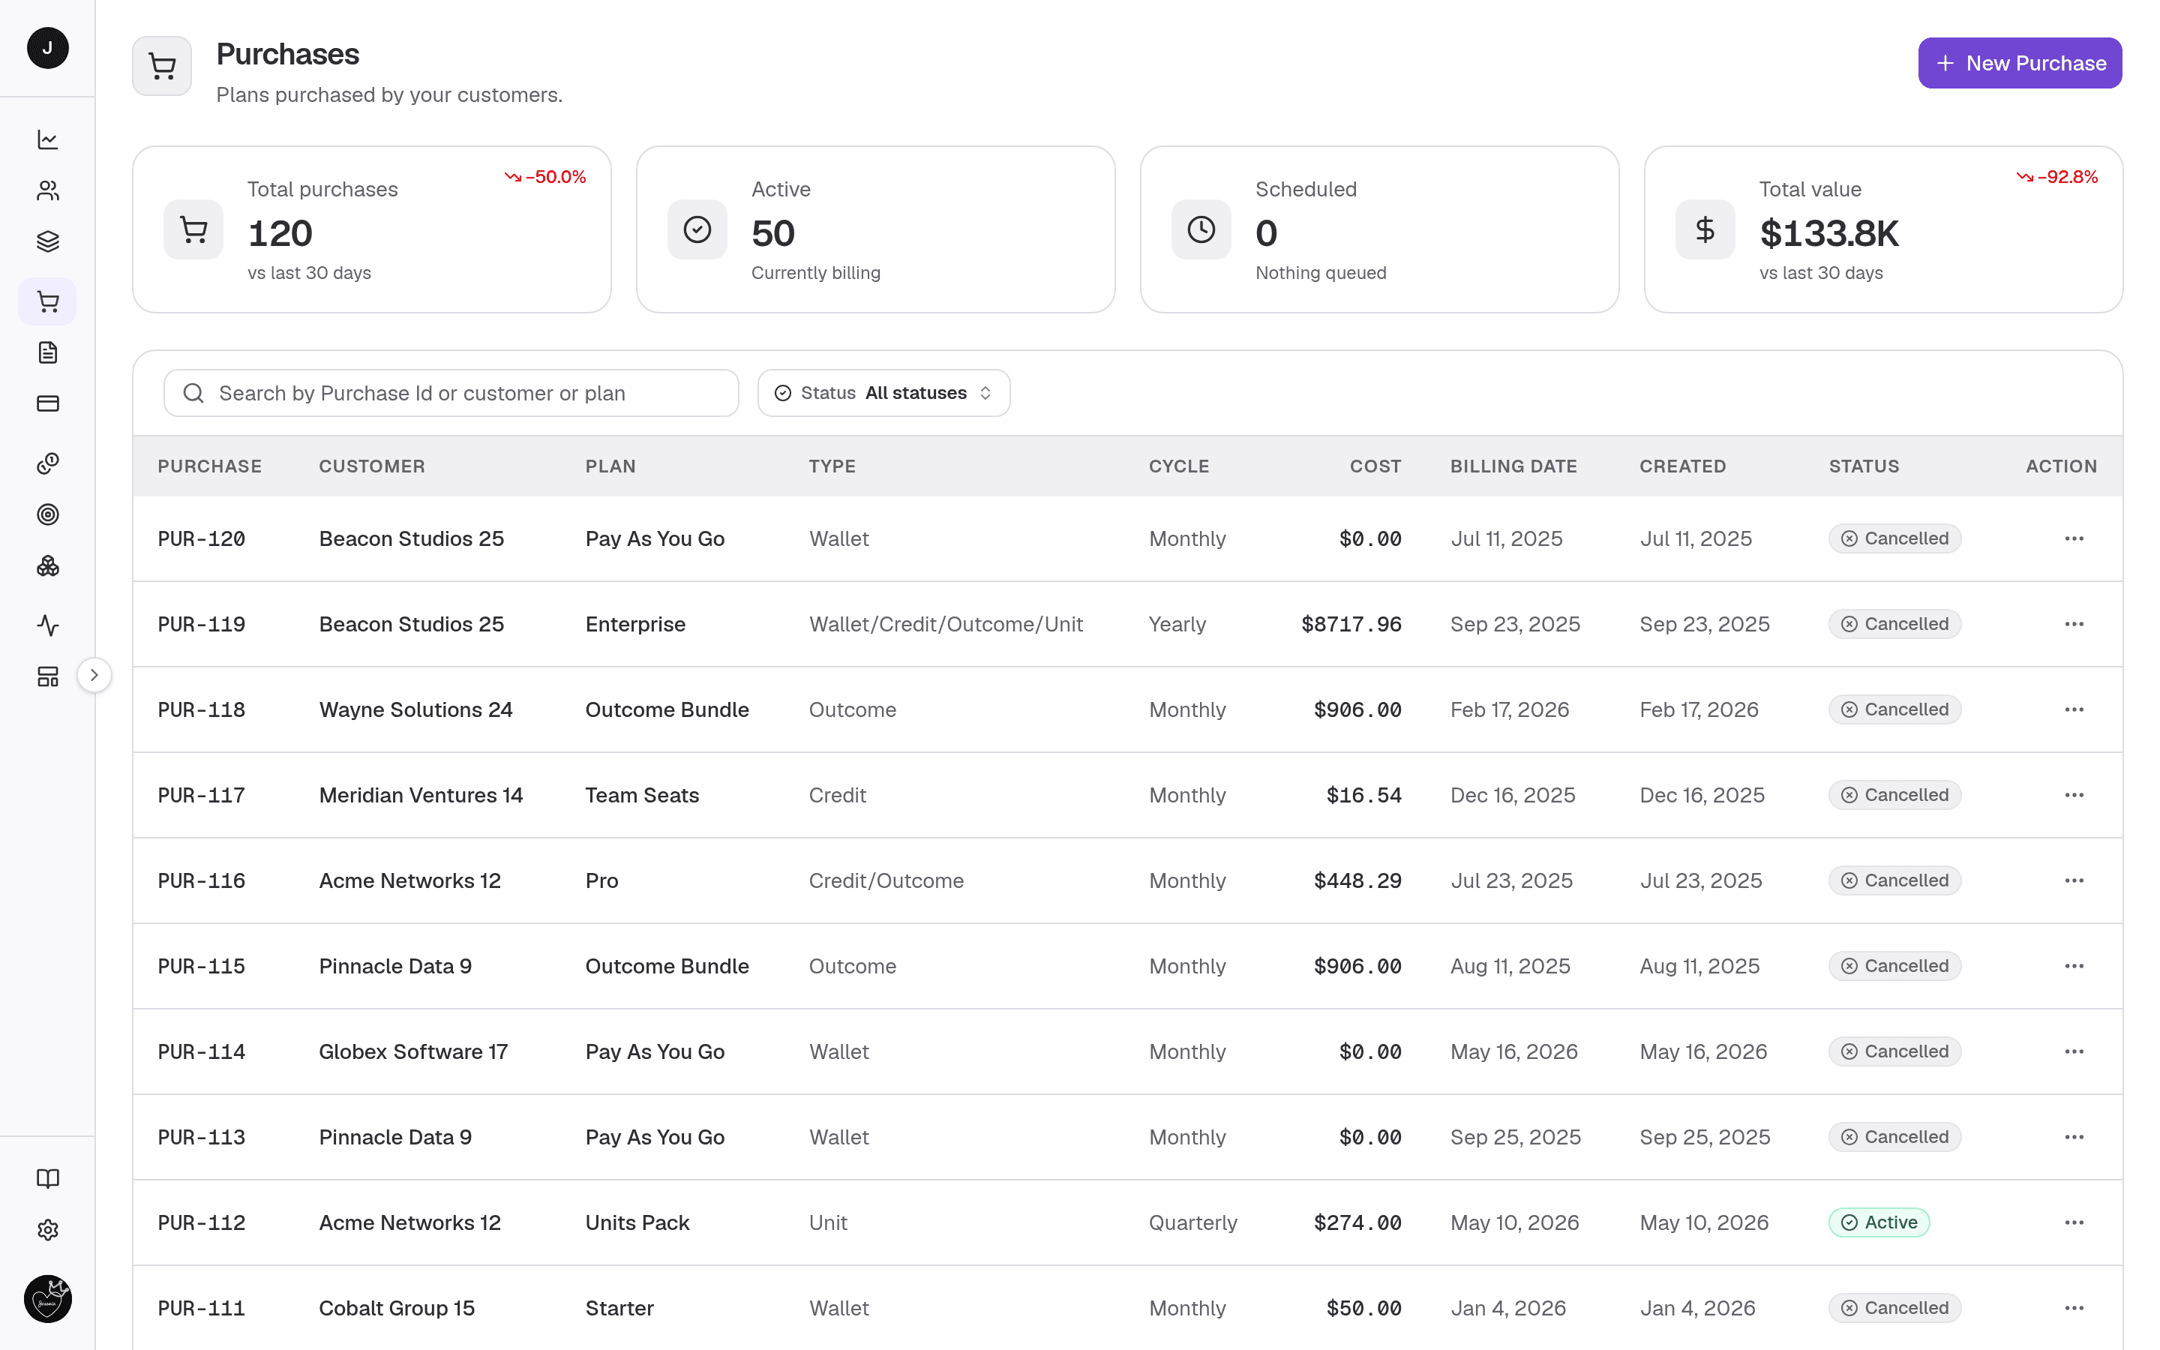Click customer Wayne Solutions 24

(x=416, y=709)
